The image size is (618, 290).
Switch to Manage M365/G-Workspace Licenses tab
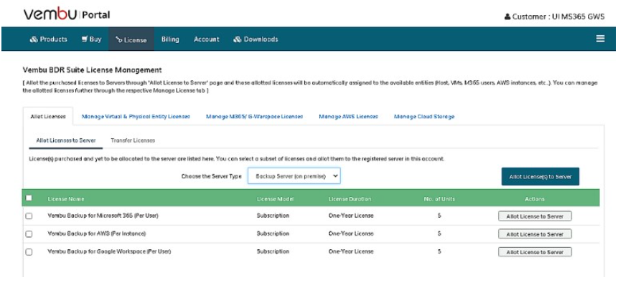point(255,117)
